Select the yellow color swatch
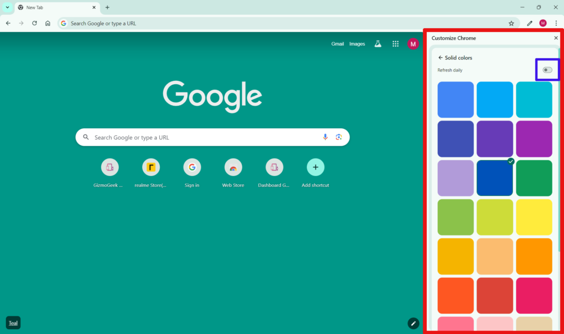The width and height of the screenshot is (564, 334). tap(534, 217)
